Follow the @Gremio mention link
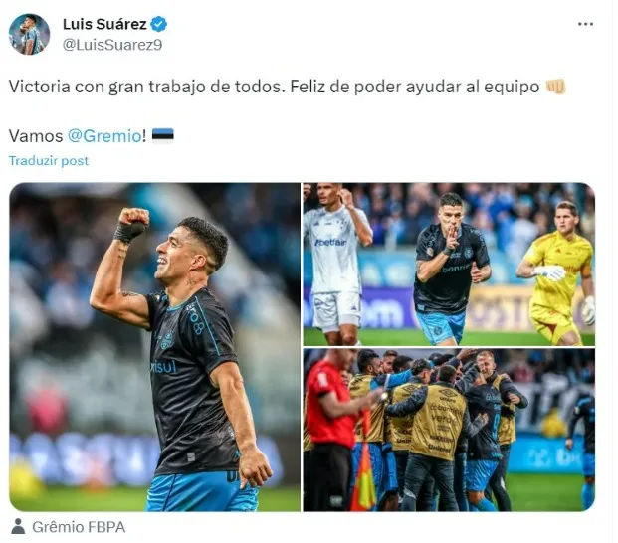Screen dimensions: 618x543 click(104, 136)
